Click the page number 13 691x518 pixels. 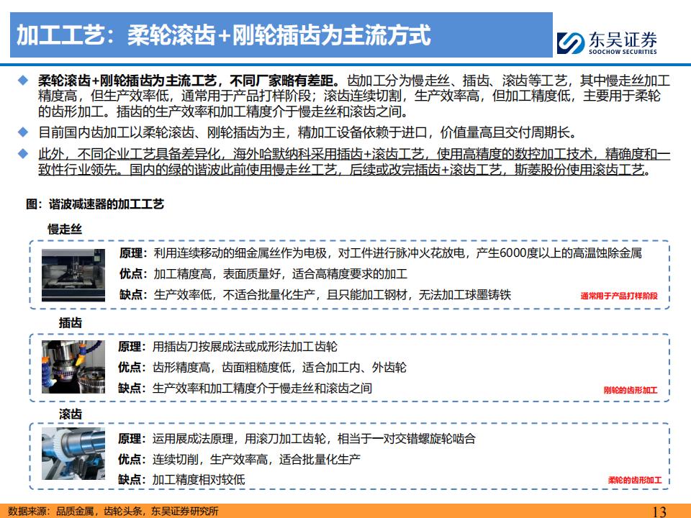coord(659,512)
